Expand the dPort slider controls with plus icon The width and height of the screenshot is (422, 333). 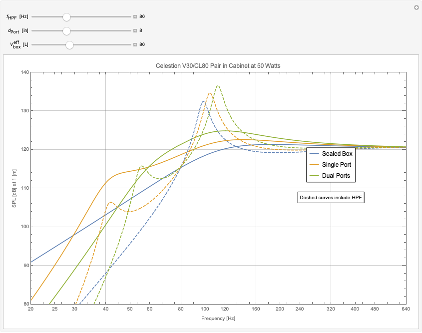point(135,30)
